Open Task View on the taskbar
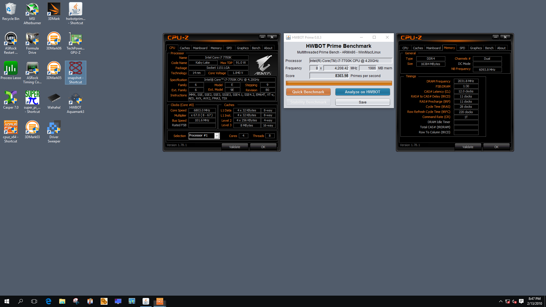546x307 pixels. coord(34,301)
